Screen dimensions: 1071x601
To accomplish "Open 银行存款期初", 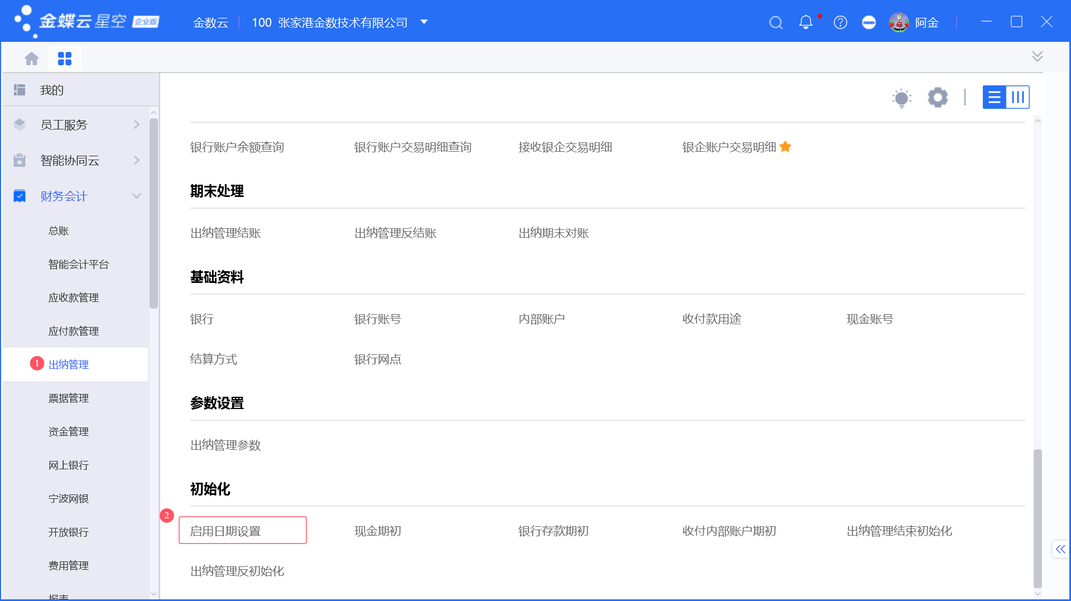I will 554,531.
